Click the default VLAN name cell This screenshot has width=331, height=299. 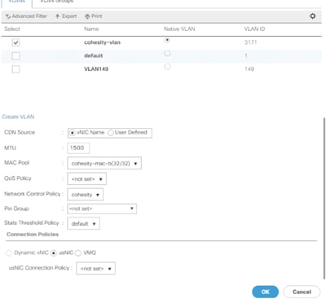click(94, 55)
